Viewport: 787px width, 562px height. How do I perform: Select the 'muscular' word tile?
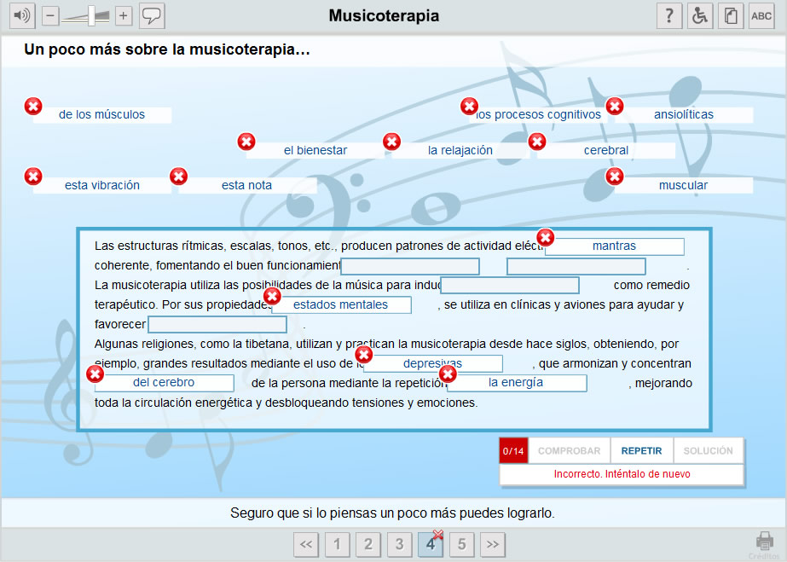(684, 186)
